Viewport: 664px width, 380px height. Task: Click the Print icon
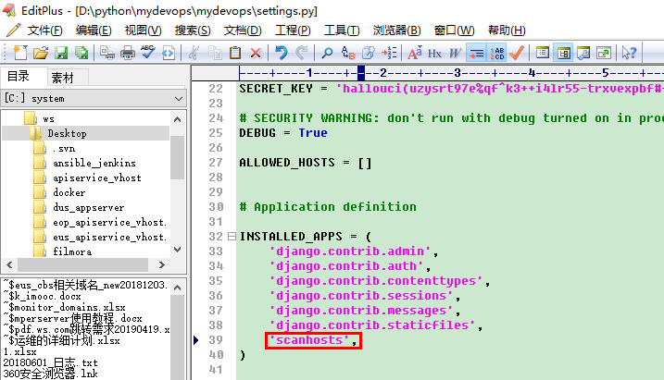click(x=128, y=53)
